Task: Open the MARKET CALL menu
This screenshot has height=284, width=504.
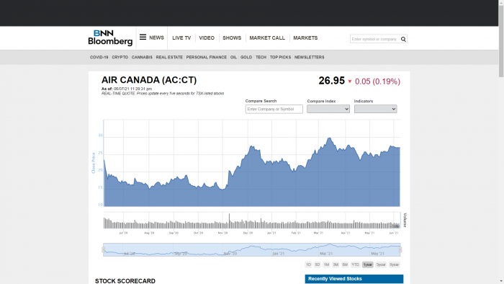Action: [267, 38]
